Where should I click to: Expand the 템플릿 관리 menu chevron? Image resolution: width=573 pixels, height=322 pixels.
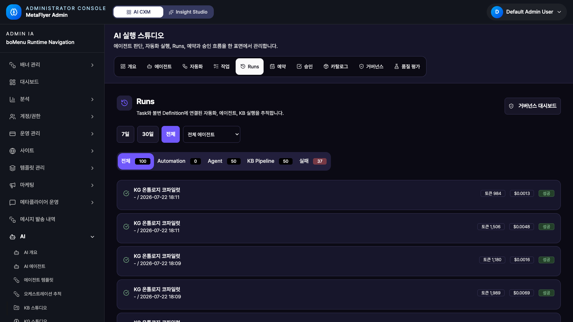pyautogui.click(x=92, y=168)
